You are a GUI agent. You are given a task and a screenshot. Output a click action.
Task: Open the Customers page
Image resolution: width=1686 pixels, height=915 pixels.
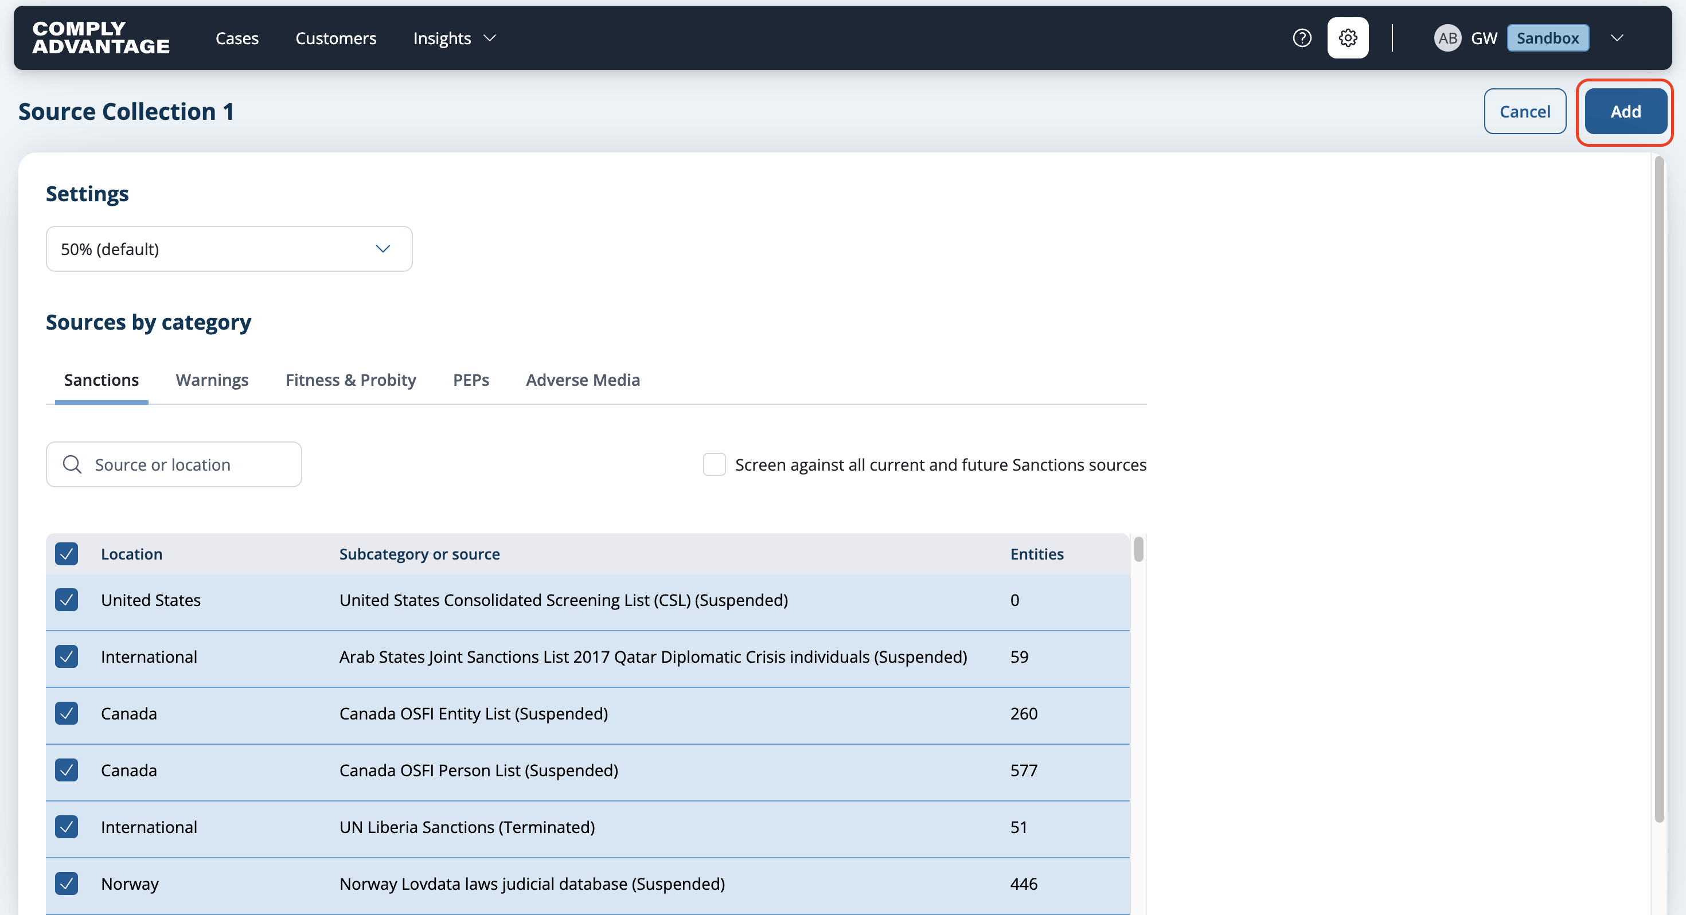point(335,38)
